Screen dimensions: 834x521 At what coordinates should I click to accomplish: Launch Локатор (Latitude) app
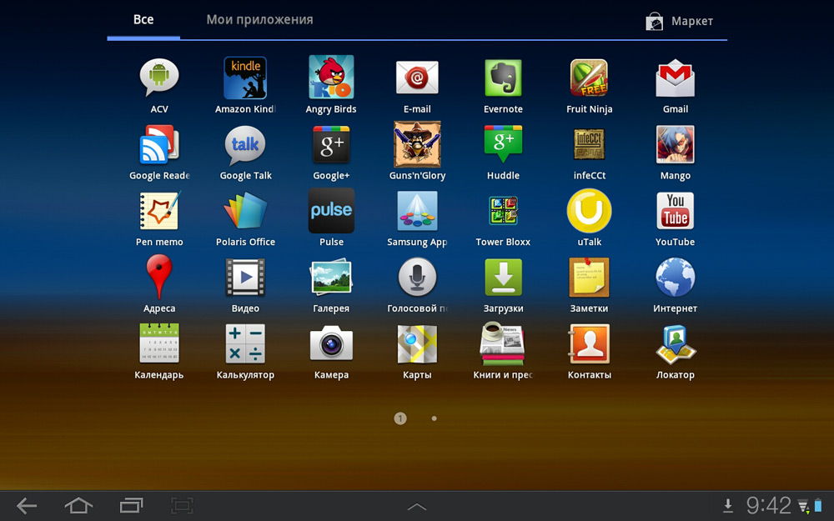675,344
